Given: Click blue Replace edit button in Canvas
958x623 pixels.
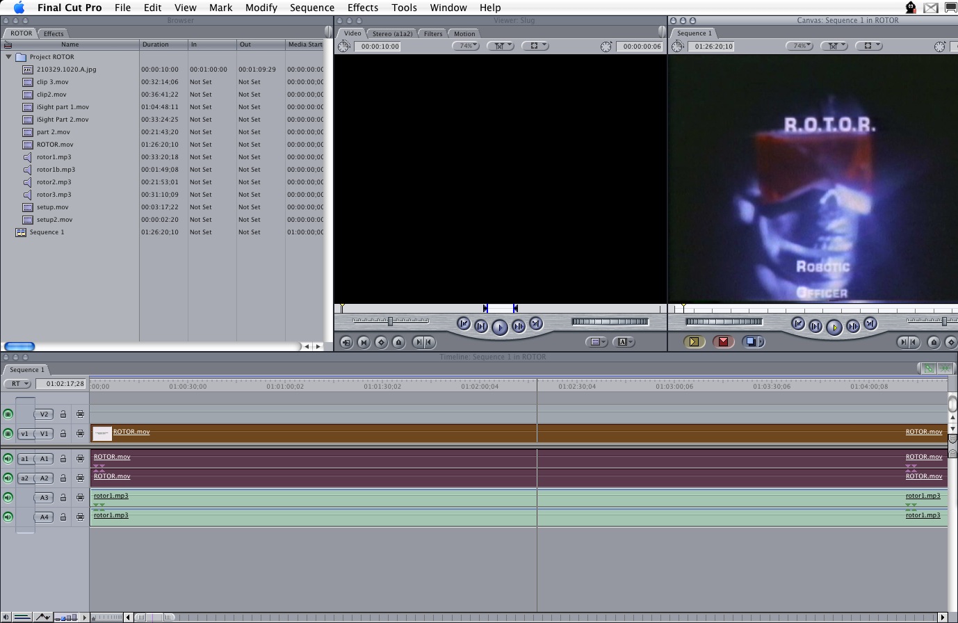Looking at the screenshot, I should click(x=753, y=341).
